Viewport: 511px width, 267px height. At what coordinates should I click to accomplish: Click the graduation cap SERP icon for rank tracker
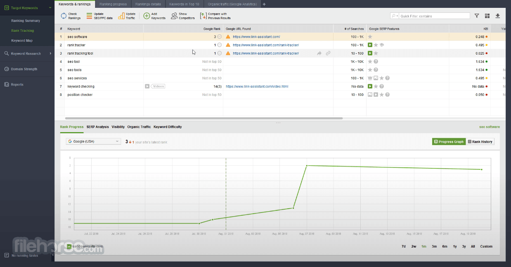(x=382, y=45)
